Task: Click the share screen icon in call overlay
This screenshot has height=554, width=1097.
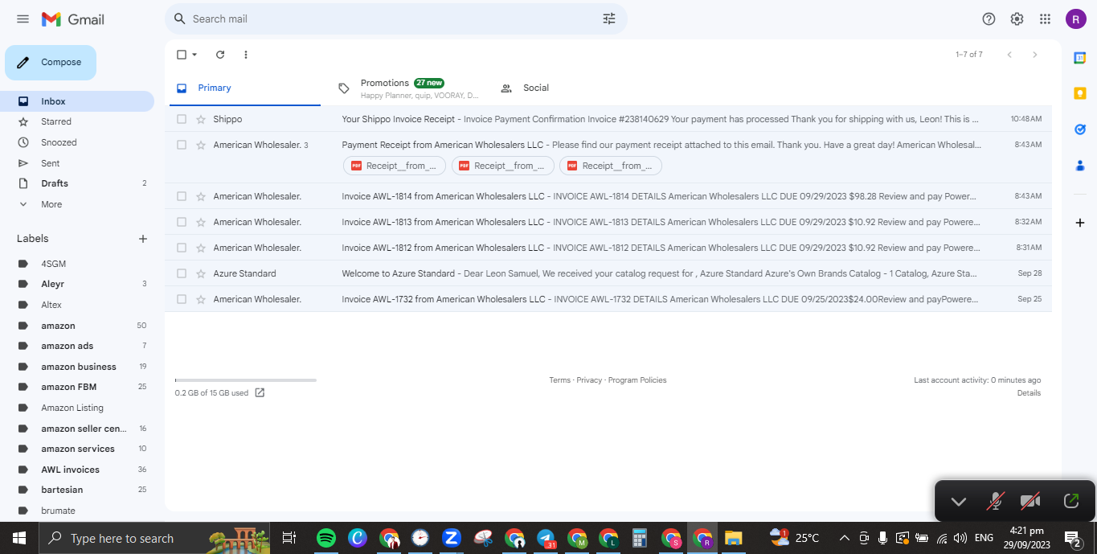Action: 1070,502
